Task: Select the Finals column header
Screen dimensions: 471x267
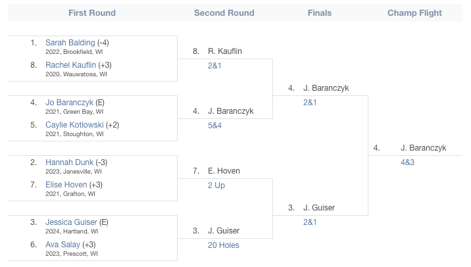Action: pyautogui.click(x=320, y=13)
